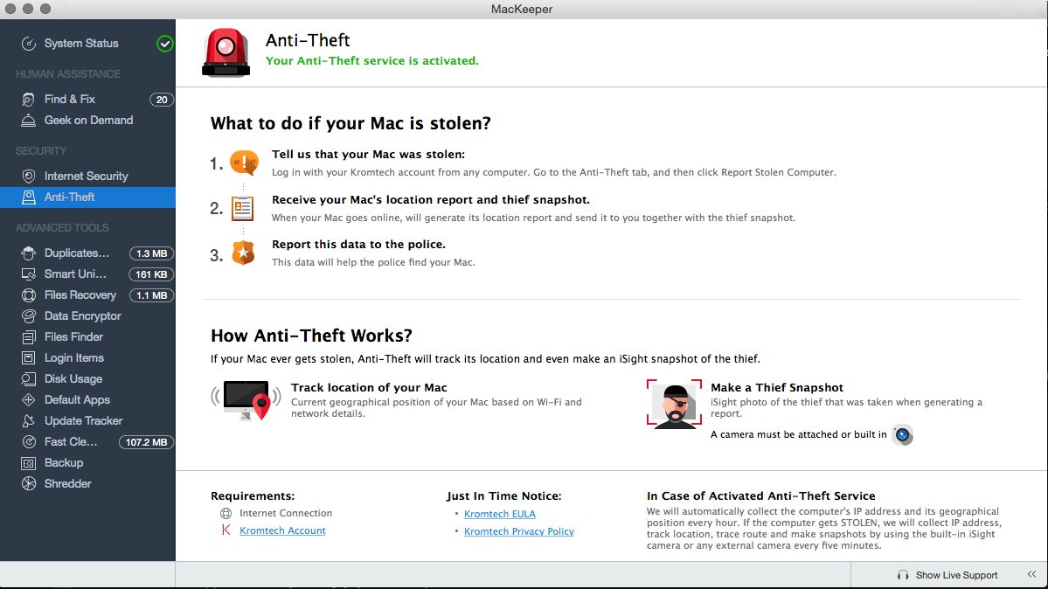1048x589 pixels.
Task: Click the Data Encryptor icon
Action: point(28,316)
